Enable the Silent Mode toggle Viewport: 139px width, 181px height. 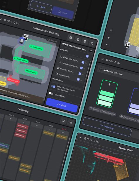tap(51, 93)
